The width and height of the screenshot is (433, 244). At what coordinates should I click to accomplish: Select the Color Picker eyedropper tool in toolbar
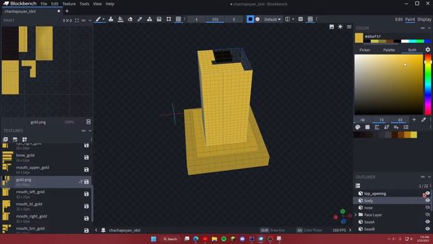(140, 19)
